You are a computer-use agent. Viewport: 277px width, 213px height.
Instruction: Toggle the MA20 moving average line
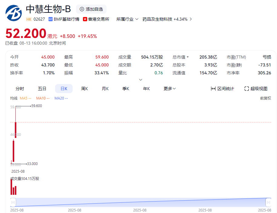[61, 98]
